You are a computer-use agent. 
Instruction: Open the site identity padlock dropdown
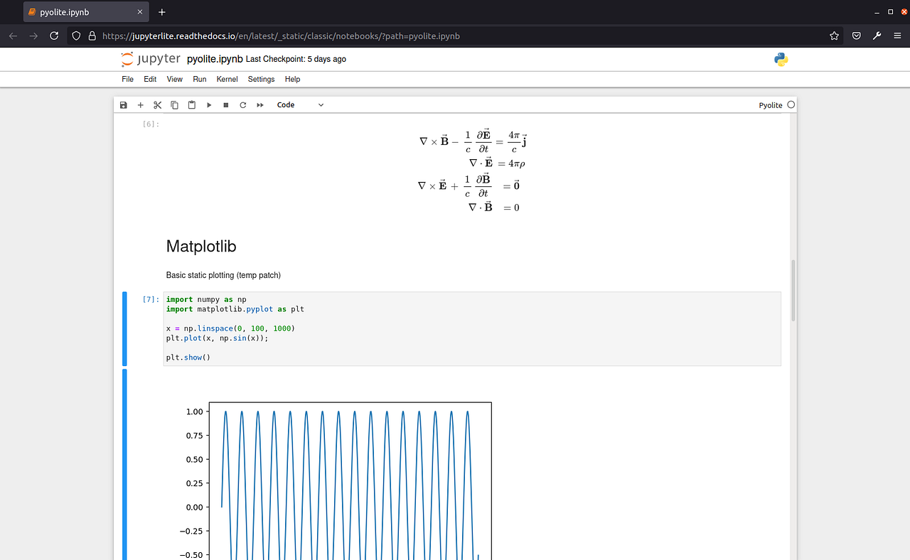pyautogui.click(x=93, y=36)
